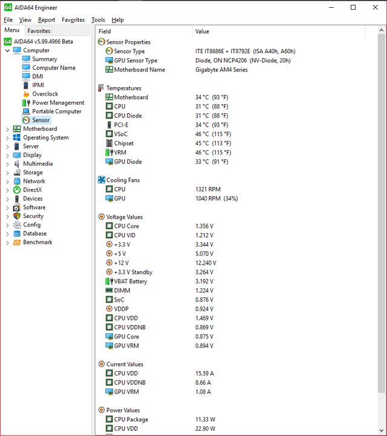387x436 pixels.
Task: Expand the Server tree node
Action: (x=7, y=147)
